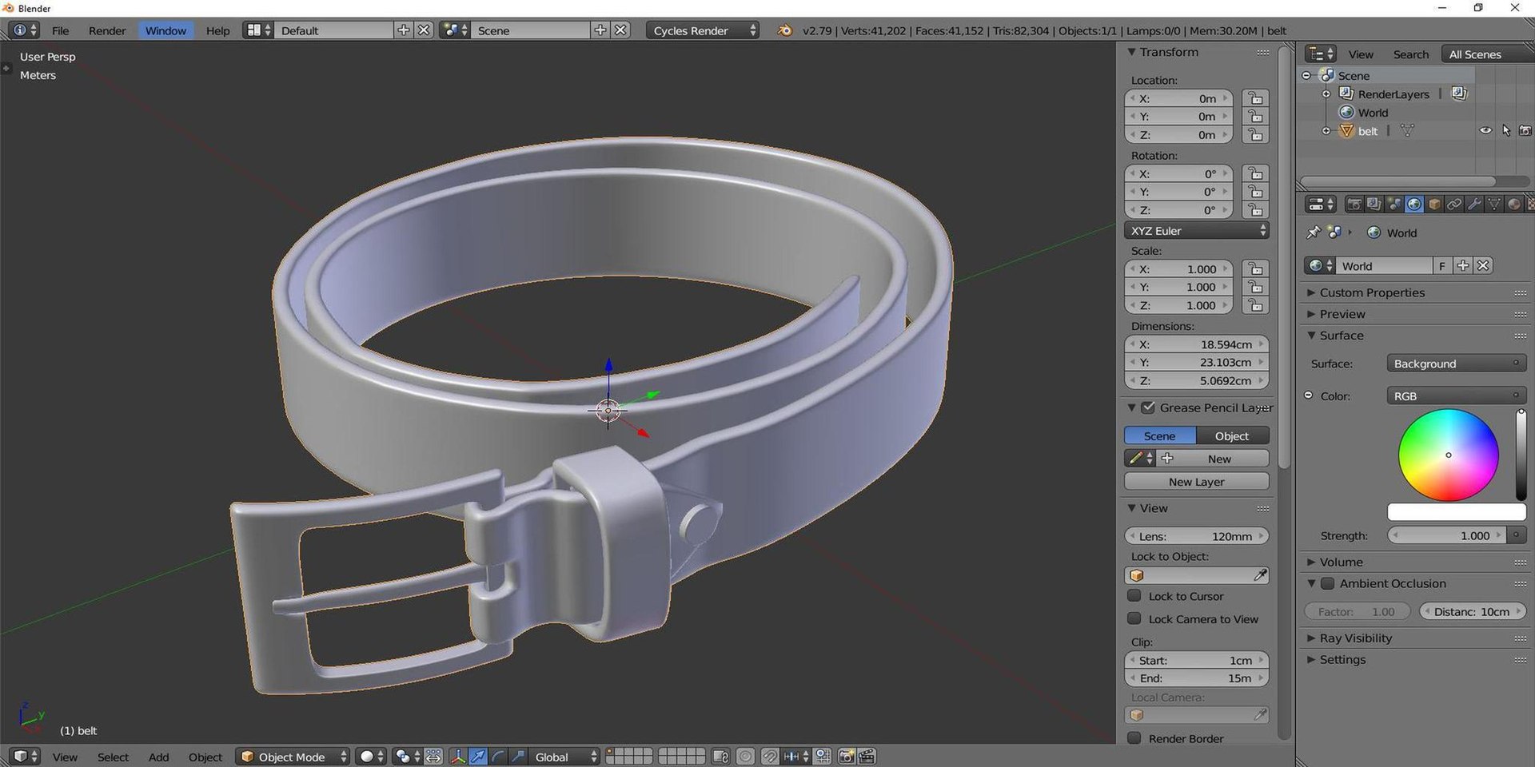The width and height of the screenshot is (1535, 767).
Task: Click the pin icon in World properties
Action: 1313,232
